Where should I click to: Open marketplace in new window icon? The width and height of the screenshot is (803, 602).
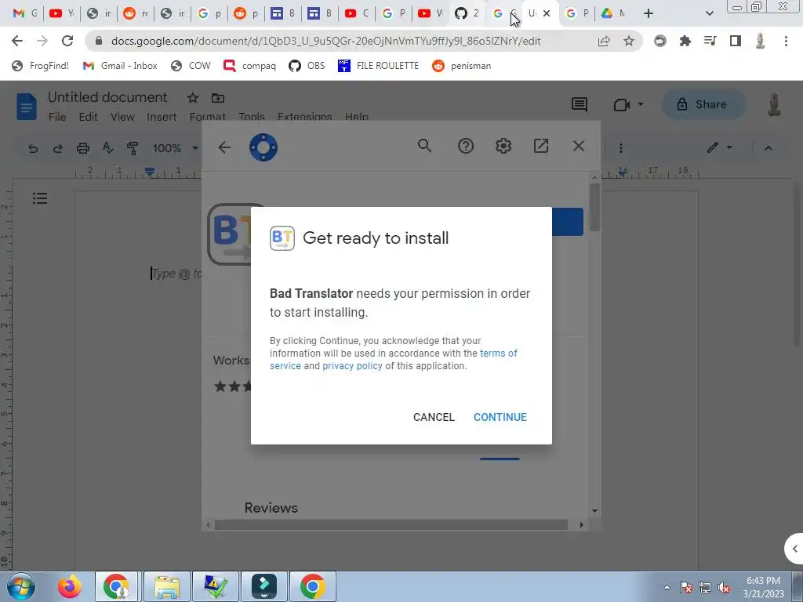[x=541, y=146]
